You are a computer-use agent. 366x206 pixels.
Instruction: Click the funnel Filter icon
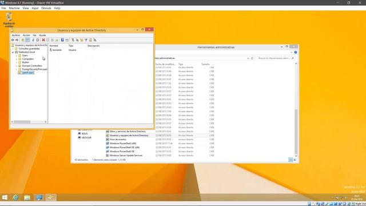coord(86,40)
